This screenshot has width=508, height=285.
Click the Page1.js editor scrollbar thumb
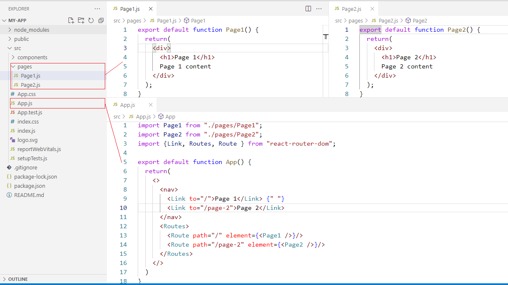tap(326, 37)
